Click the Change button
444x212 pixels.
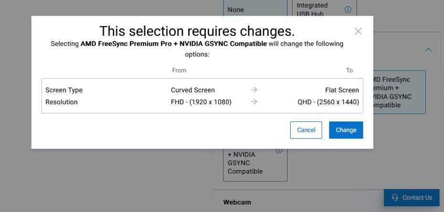tap(346, 130)
